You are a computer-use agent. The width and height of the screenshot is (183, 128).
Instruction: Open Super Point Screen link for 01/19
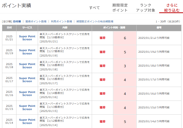[x=27, y=52]
